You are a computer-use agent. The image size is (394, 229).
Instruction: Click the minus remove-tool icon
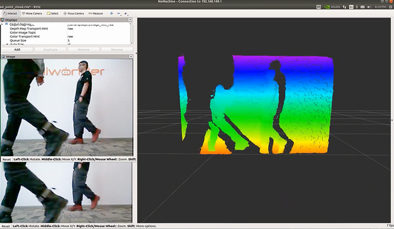[x=118, y=13]
